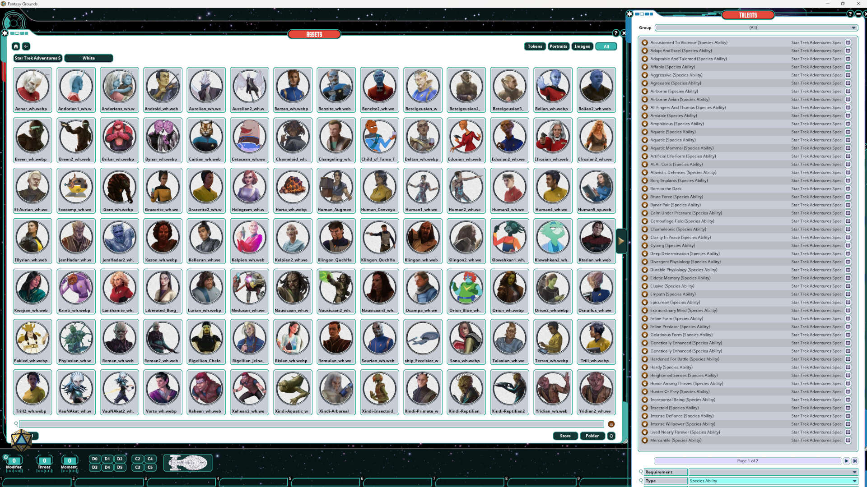Go to the Assets home folder icon
Viewport: 867px width, 487px height.
point(16,46)
